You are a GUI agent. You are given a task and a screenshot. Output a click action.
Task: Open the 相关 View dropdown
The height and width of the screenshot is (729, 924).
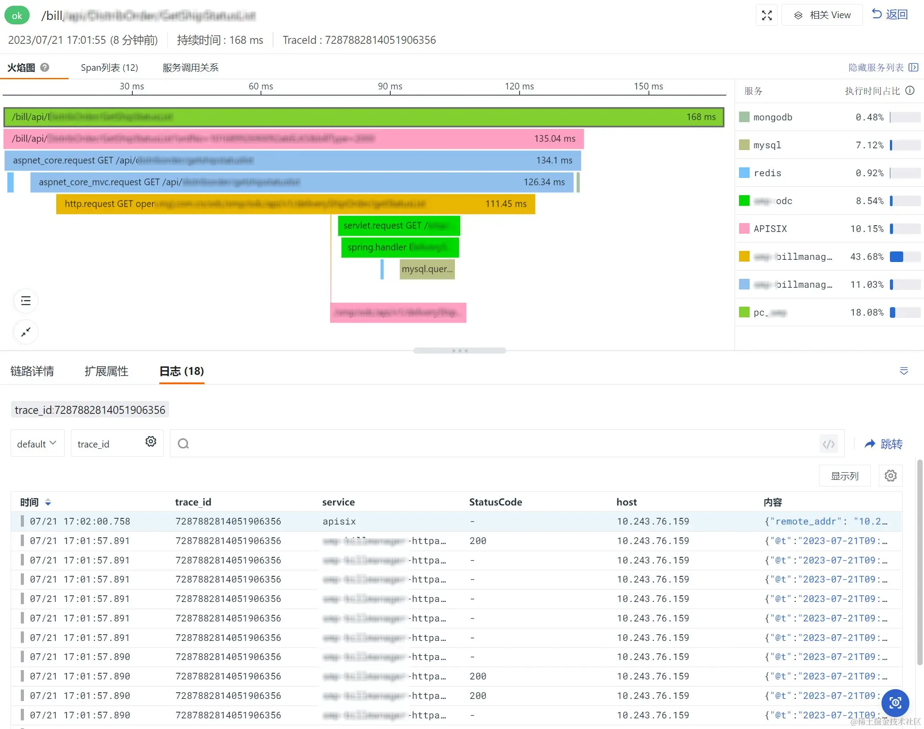(x=822, y=15)
